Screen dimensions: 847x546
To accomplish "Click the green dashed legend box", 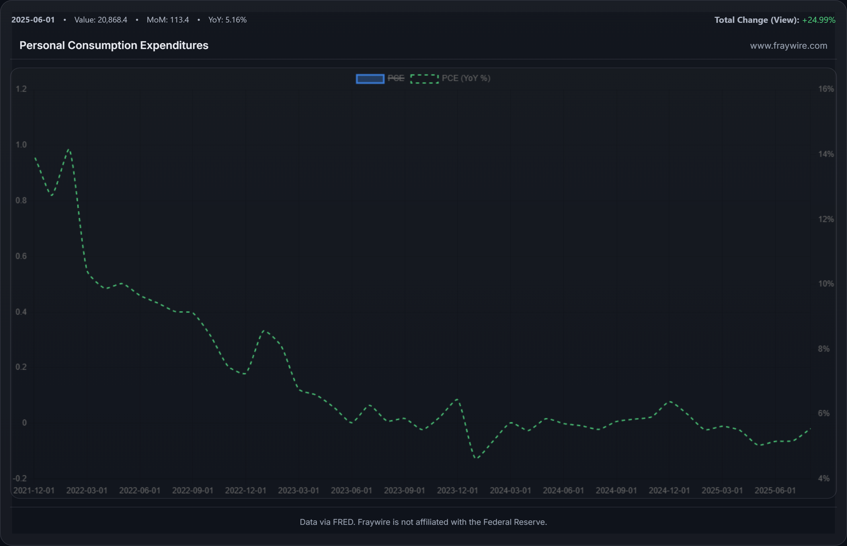I will (x=424, y=79).
